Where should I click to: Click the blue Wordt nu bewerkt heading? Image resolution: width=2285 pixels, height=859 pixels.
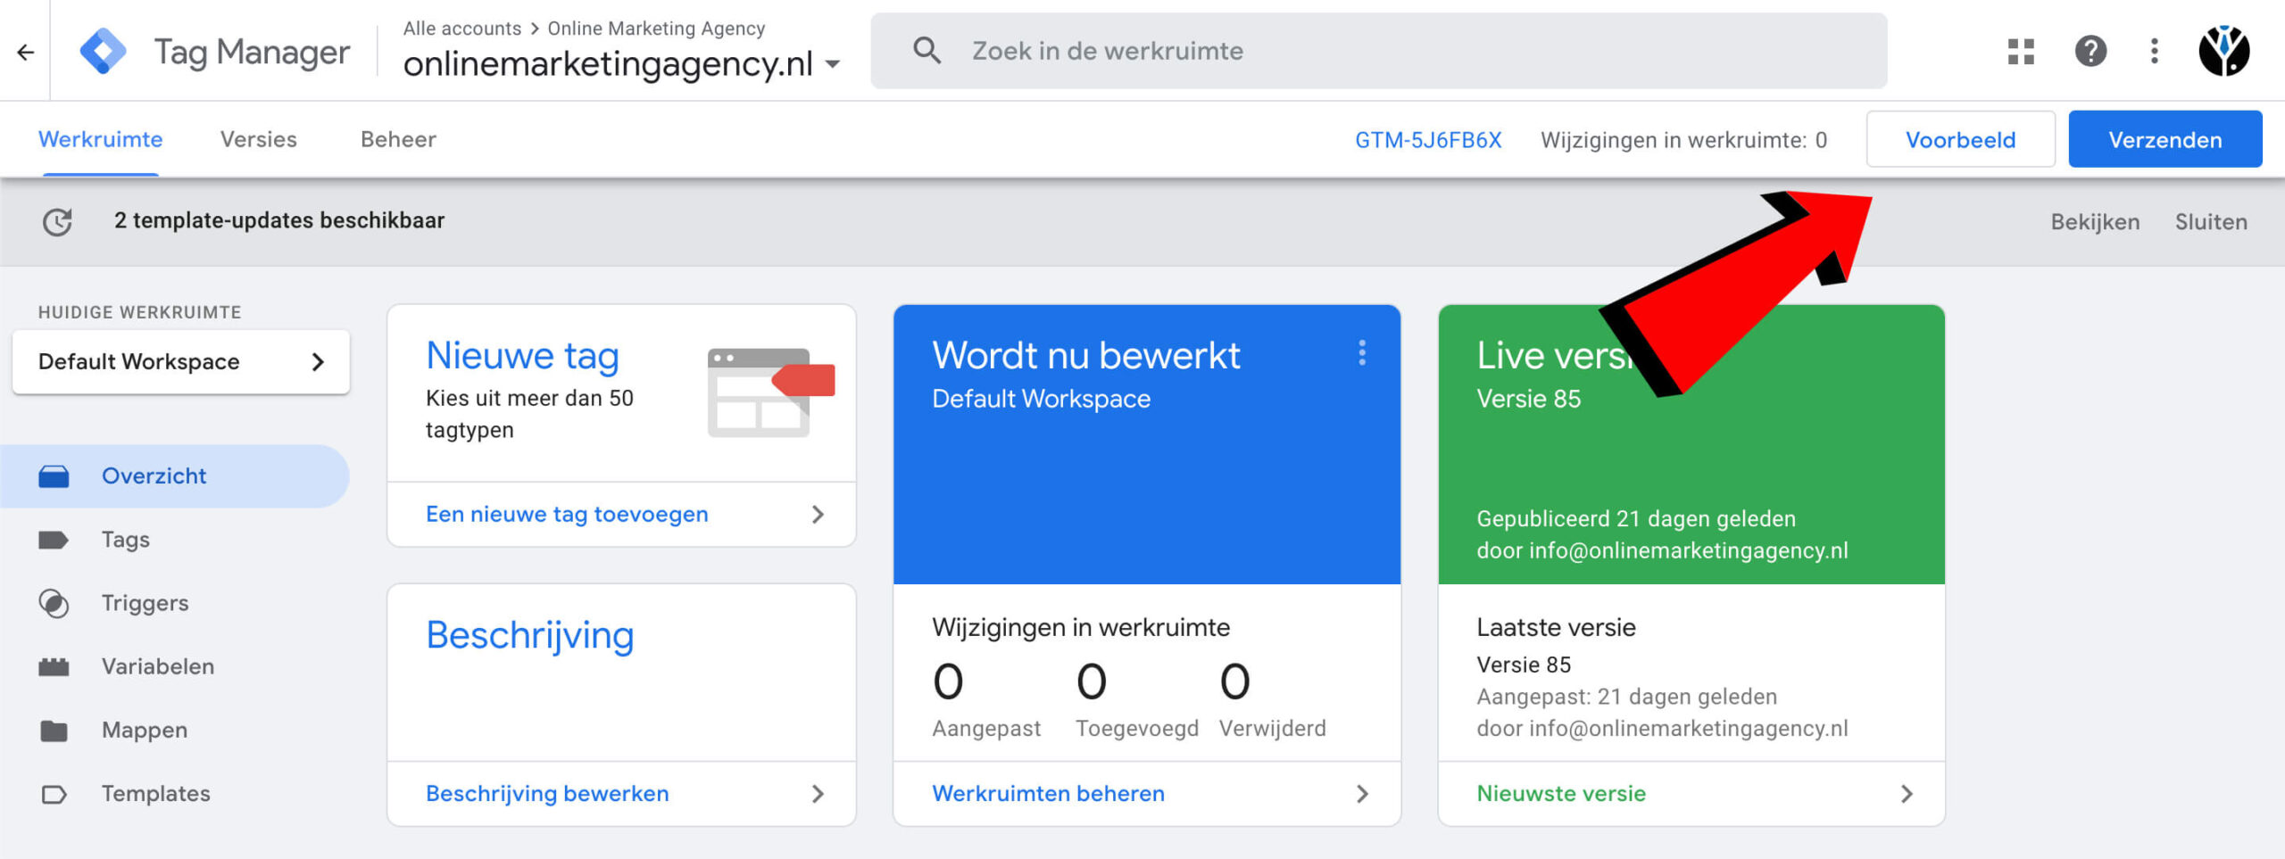click(x=1086, y=356)
